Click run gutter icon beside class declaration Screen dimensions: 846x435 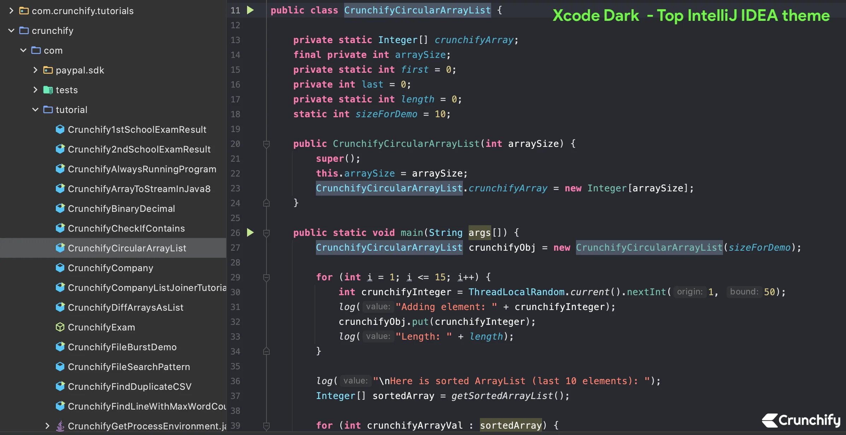point(250,10)
